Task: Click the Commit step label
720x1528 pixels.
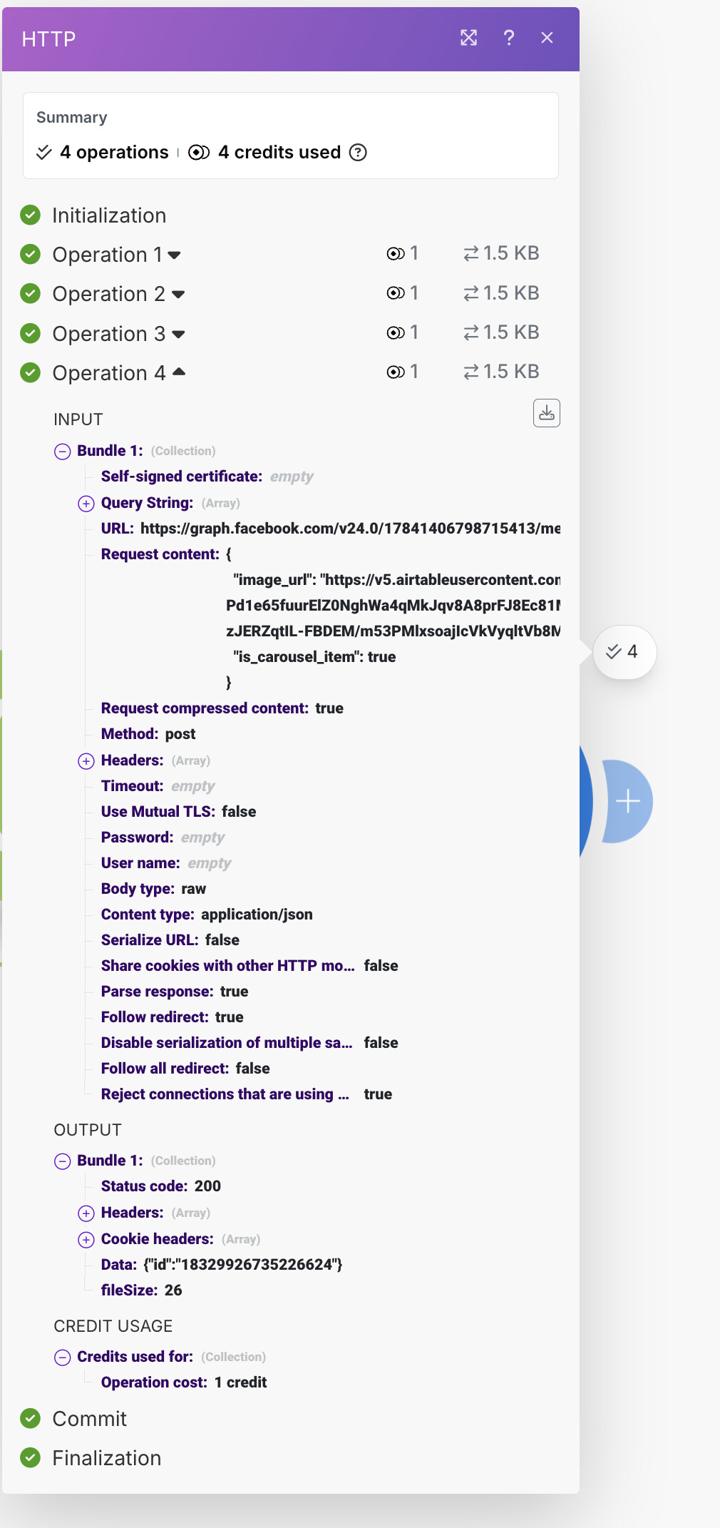Action: (x=90, y=1419)
